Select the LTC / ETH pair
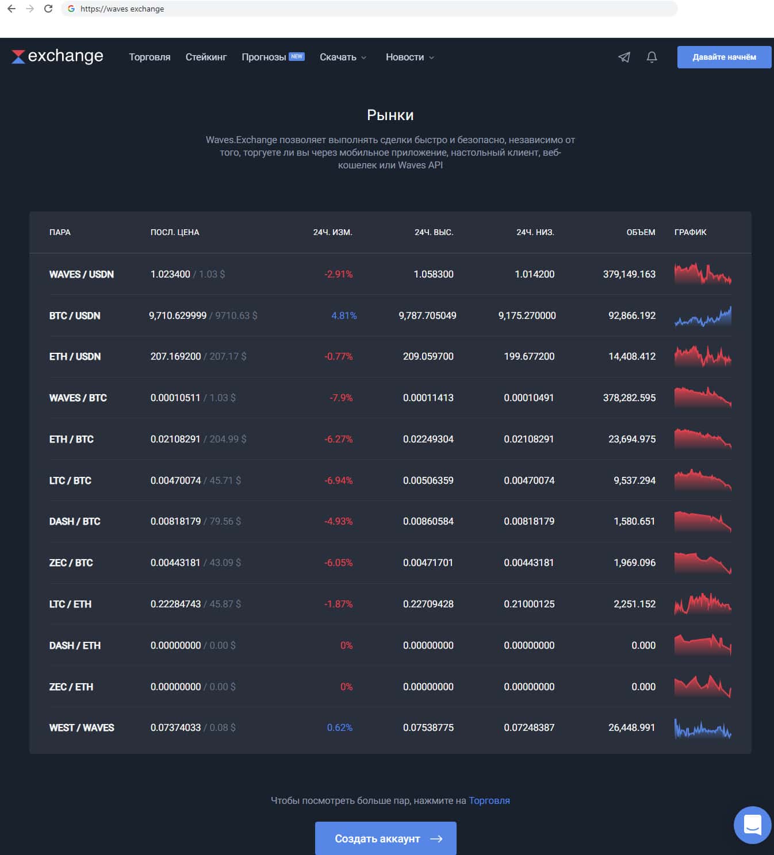This screenshot has width=774, height=855. pos(70,604)
